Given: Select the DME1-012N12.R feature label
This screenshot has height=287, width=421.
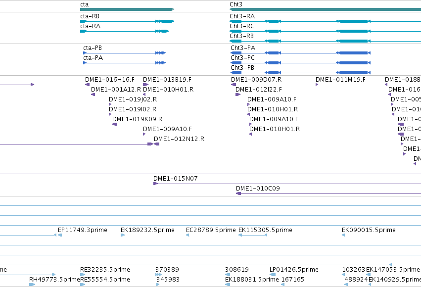Looking at the screenshot, I should pyautogui.click(x=179, y=140).
